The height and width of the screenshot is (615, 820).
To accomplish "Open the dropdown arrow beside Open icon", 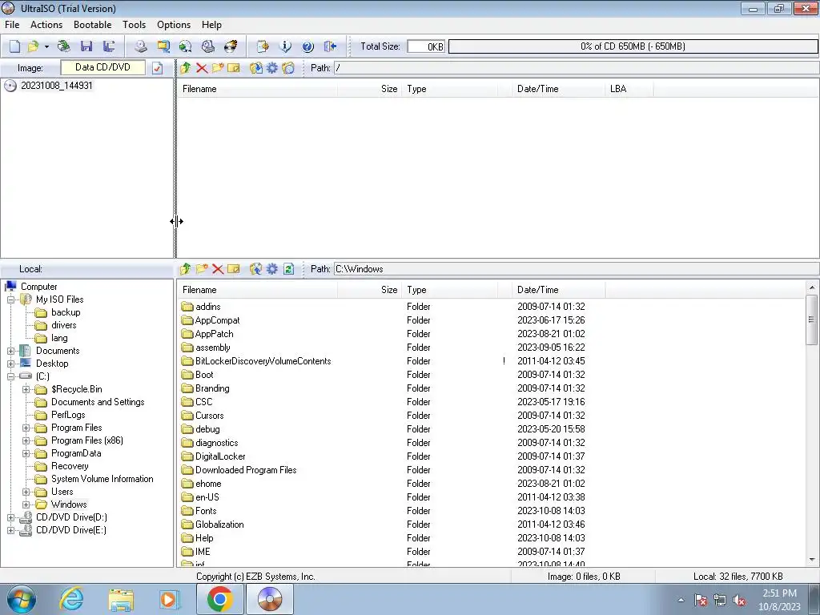I will pos(46,46).
